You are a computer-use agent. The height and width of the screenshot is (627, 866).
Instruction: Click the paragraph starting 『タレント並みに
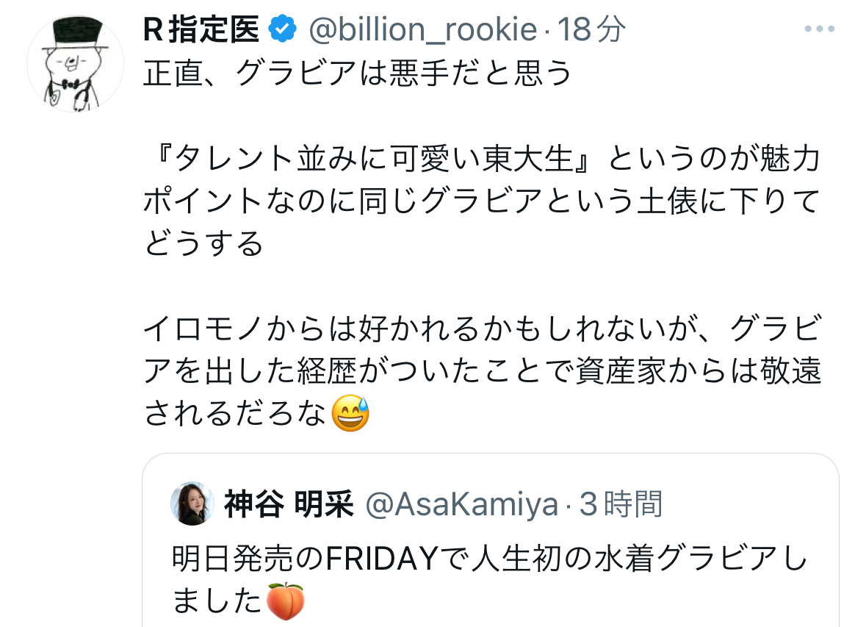[482, 201]
